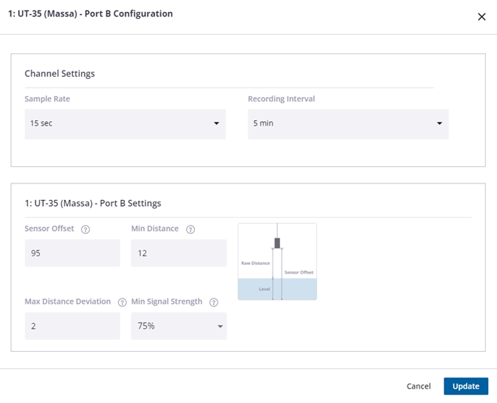Expand the Min Signal Strength dropdown

[x=178, y=326]
